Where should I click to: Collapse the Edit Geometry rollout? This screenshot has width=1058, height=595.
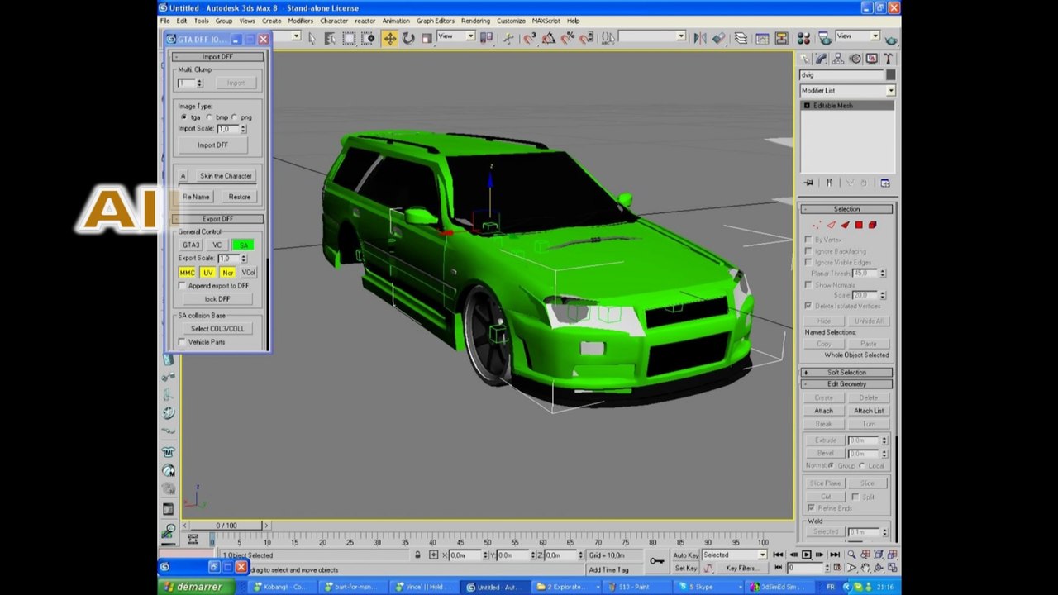click(846, 384)
